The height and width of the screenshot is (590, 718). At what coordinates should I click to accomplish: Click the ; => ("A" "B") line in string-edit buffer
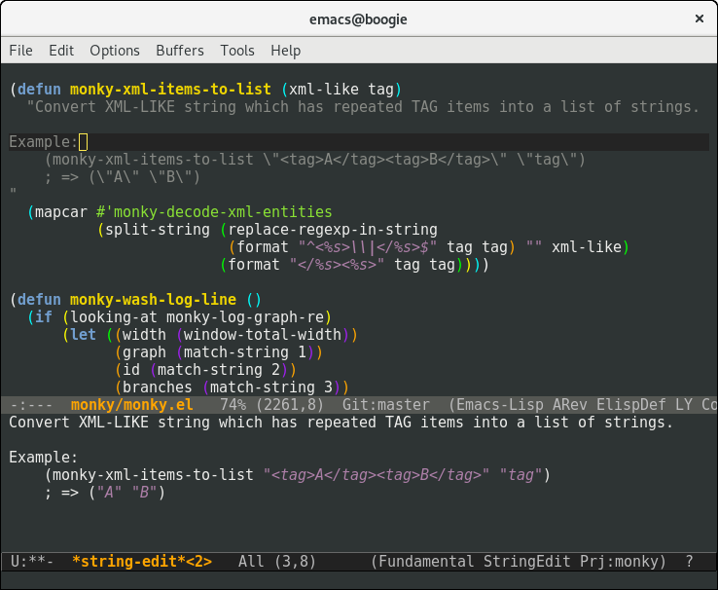pos(104,493)
